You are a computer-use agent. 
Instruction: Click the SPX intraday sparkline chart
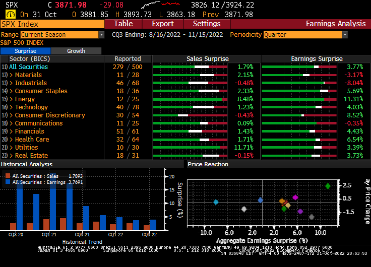(x=161, y=5)
